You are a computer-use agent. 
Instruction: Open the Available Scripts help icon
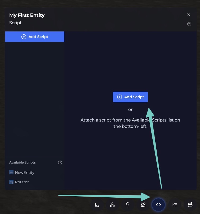60,162
